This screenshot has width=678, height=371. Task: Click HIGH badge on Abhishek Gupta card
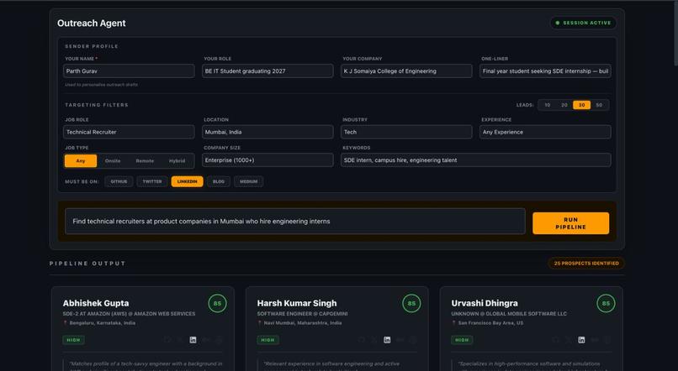73,340
